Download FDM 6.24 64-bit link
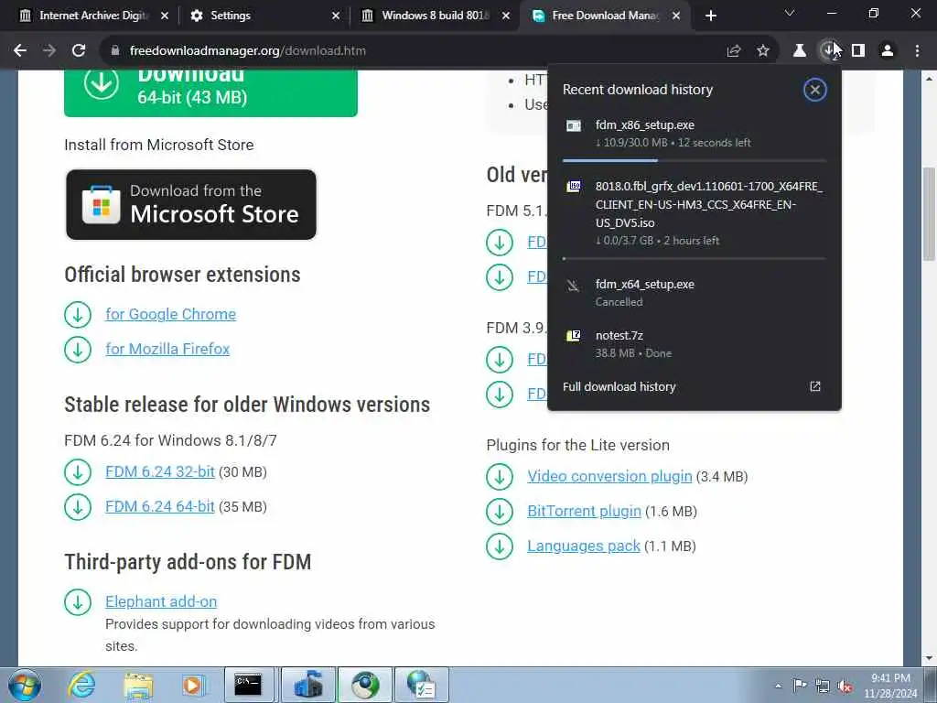 (159, 507)
